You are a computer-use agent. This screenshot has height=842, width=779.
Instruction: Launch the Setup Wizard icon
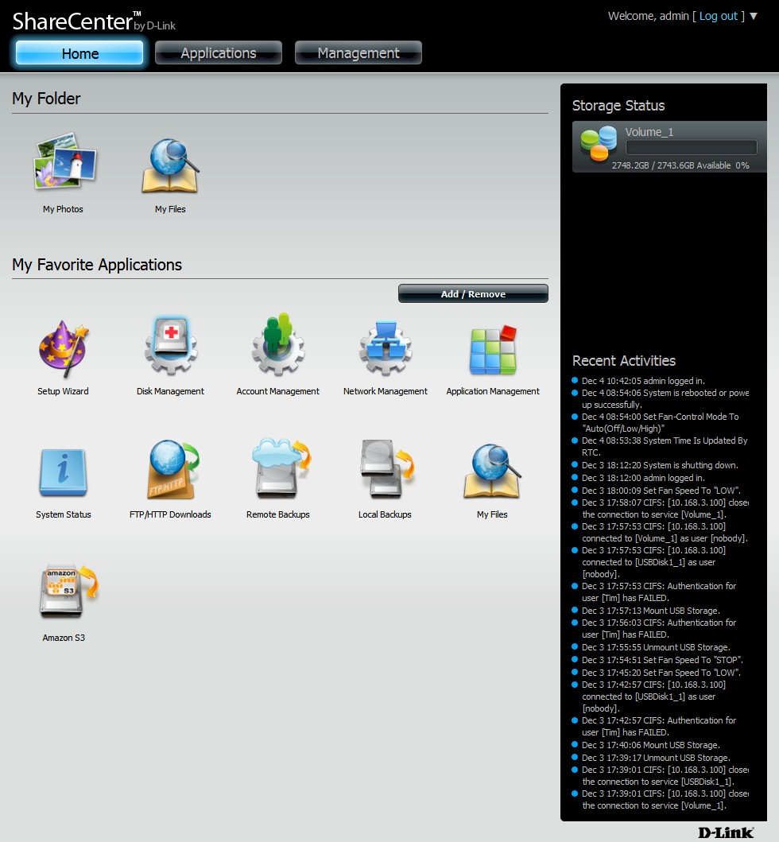coord(64,348)
